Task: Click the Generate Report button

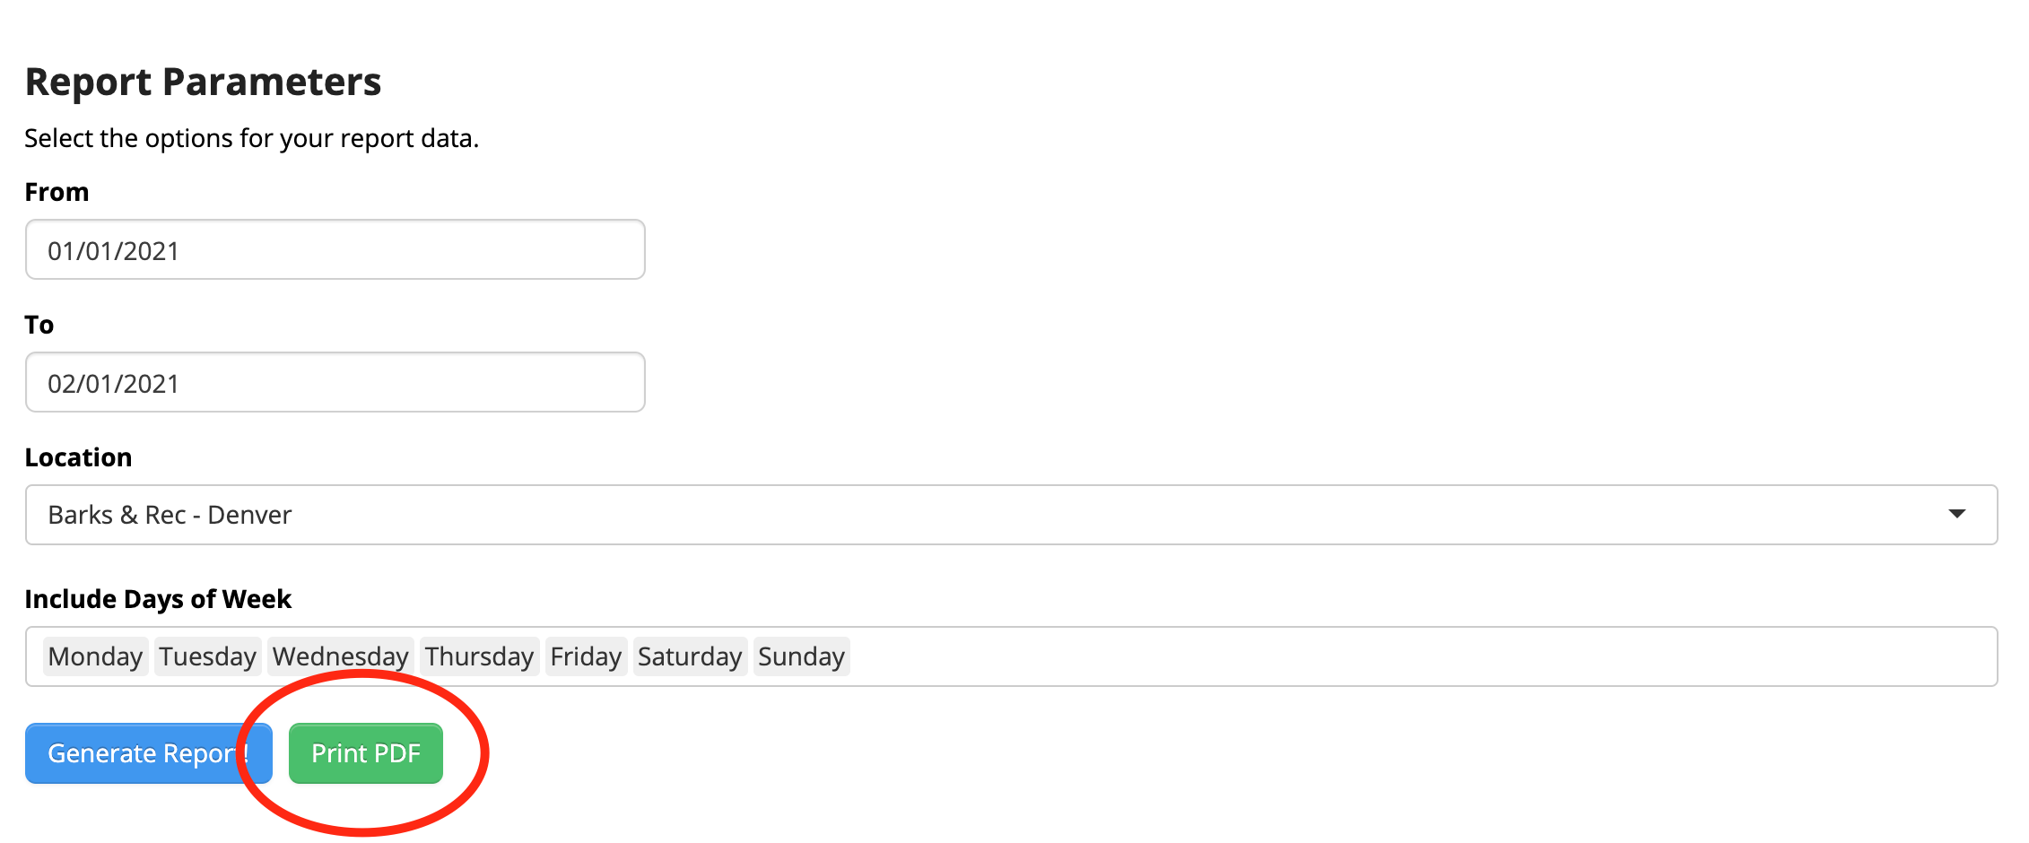Action: pos(148,753)
